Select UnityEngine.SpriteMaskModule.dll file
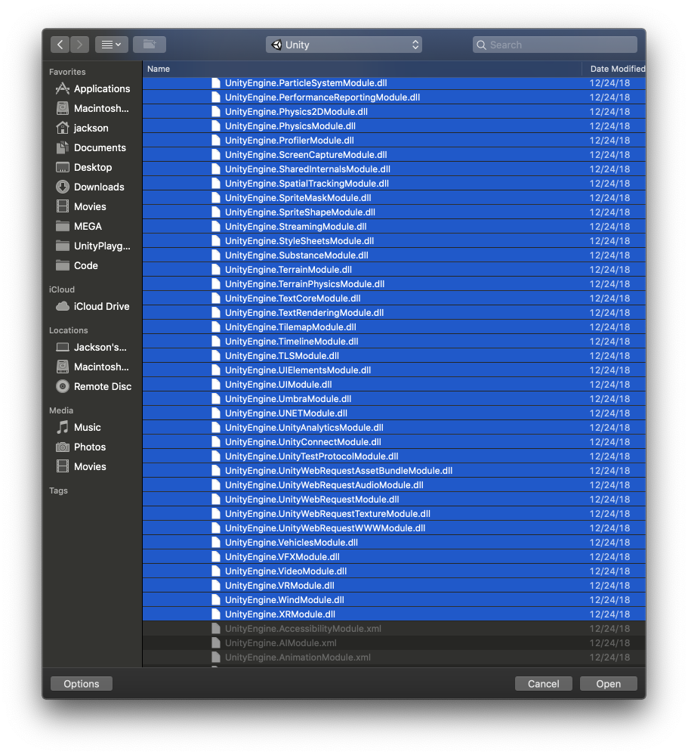This screenshot has width=688, height=755. 394,198
